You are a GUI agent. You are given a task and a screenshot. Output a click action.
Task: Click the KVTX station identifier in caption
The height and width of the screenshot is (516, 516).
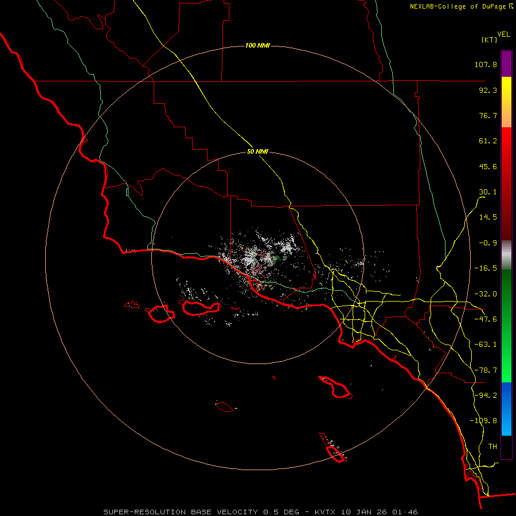[326, 512]
